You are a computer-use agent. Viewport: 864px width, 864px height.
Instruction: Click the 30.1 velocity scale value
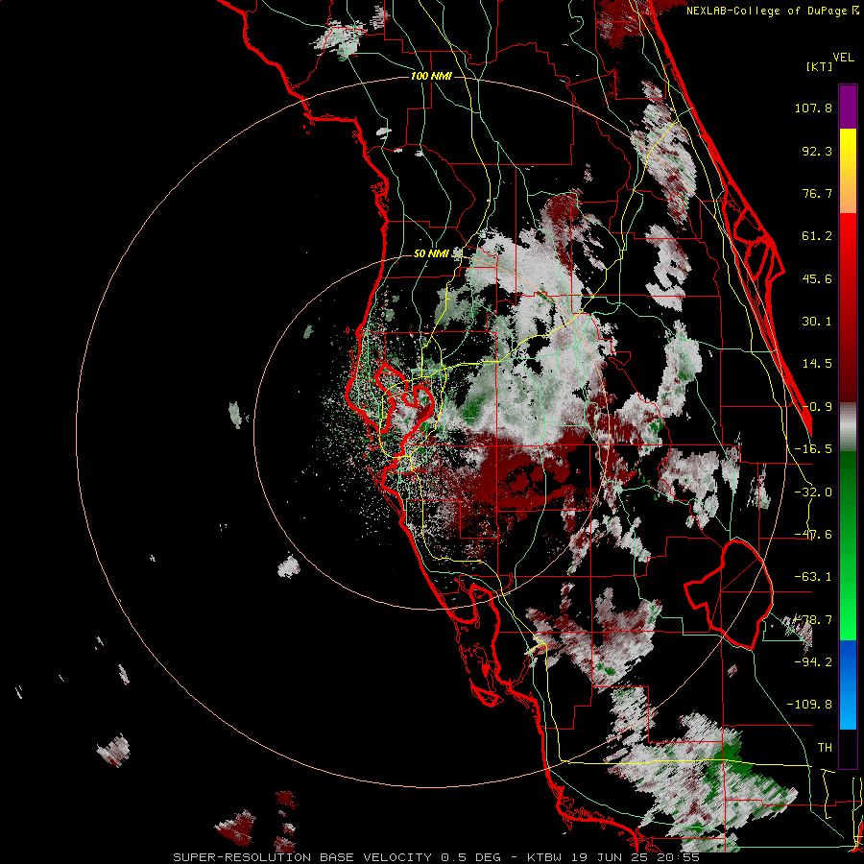[817, 322]
